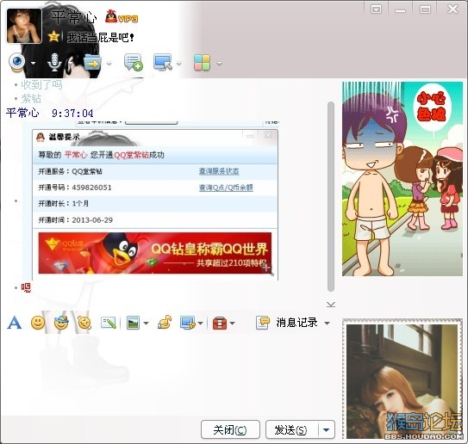
Task: Capture the screen using the screenshot icon
Action: [x=187, y=323]
